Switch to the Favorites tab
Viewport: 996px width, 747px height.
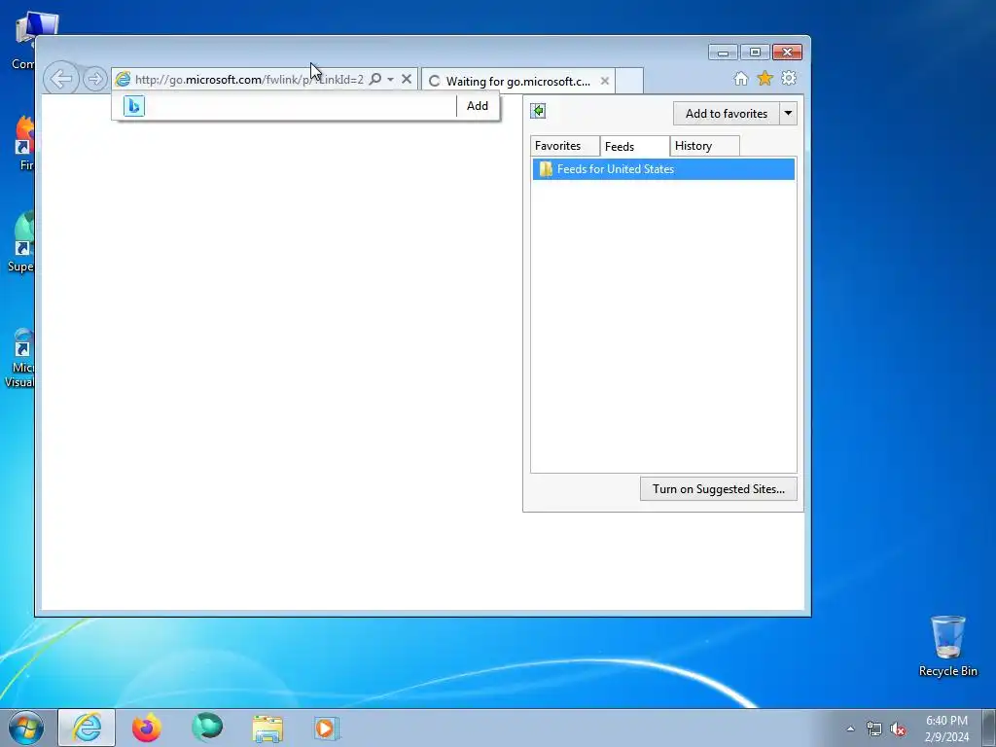[x=565, y=146]
